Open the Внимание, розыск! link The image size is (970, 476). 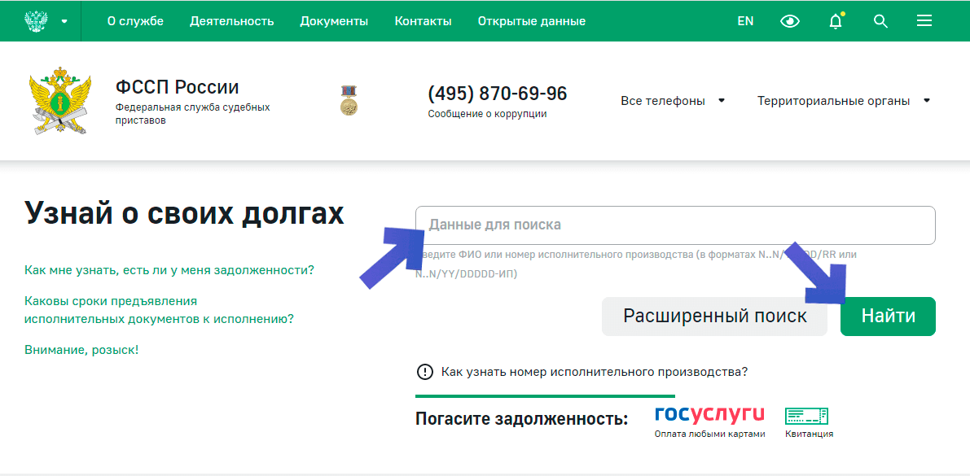tap(81, 349)
